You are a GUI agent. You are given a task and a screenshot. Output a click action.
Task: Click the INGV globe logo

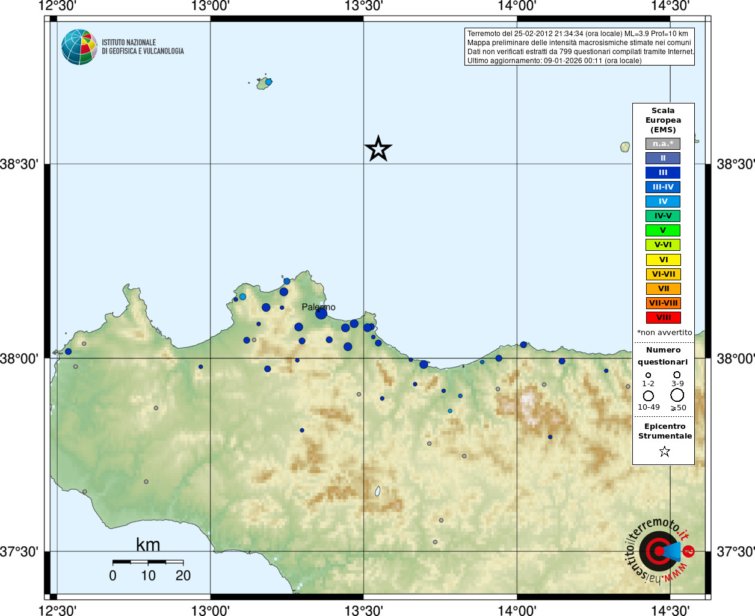pos(79,47)
